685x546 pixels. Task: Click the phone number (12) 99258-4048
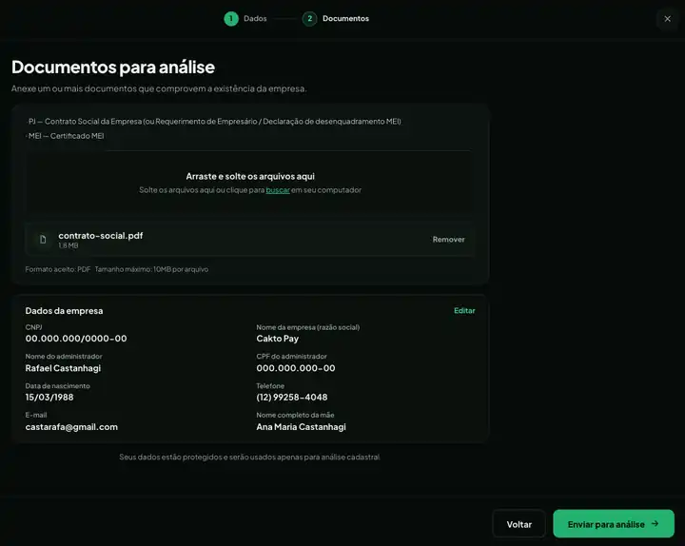point(292,398)
